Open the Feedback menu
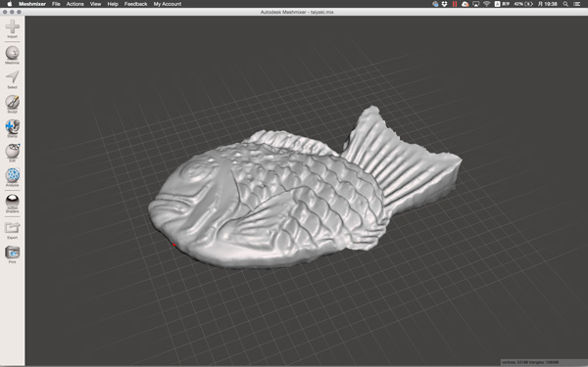Image resolution: width=588 pixels, height=367 pixels. tap(136, 4)
